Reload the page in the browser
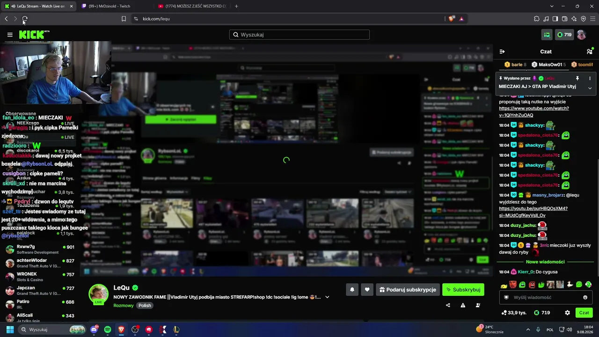The width and height of the screenshot is (599, 337). 25,19
